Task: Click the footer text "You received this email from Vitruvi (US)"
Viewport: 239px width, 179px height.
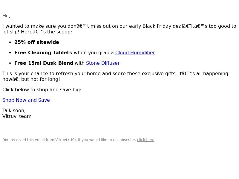Action: click(40, 140)
